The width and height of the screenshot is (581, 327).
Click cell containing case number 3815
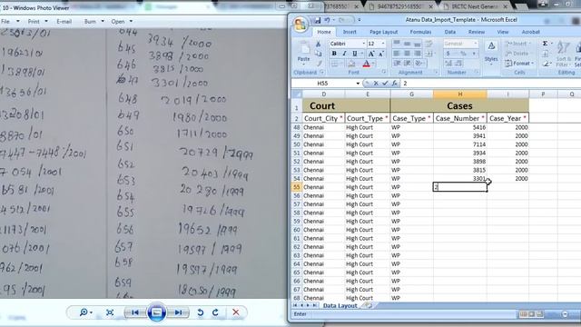pyautogui.click(x=460, y=170)
